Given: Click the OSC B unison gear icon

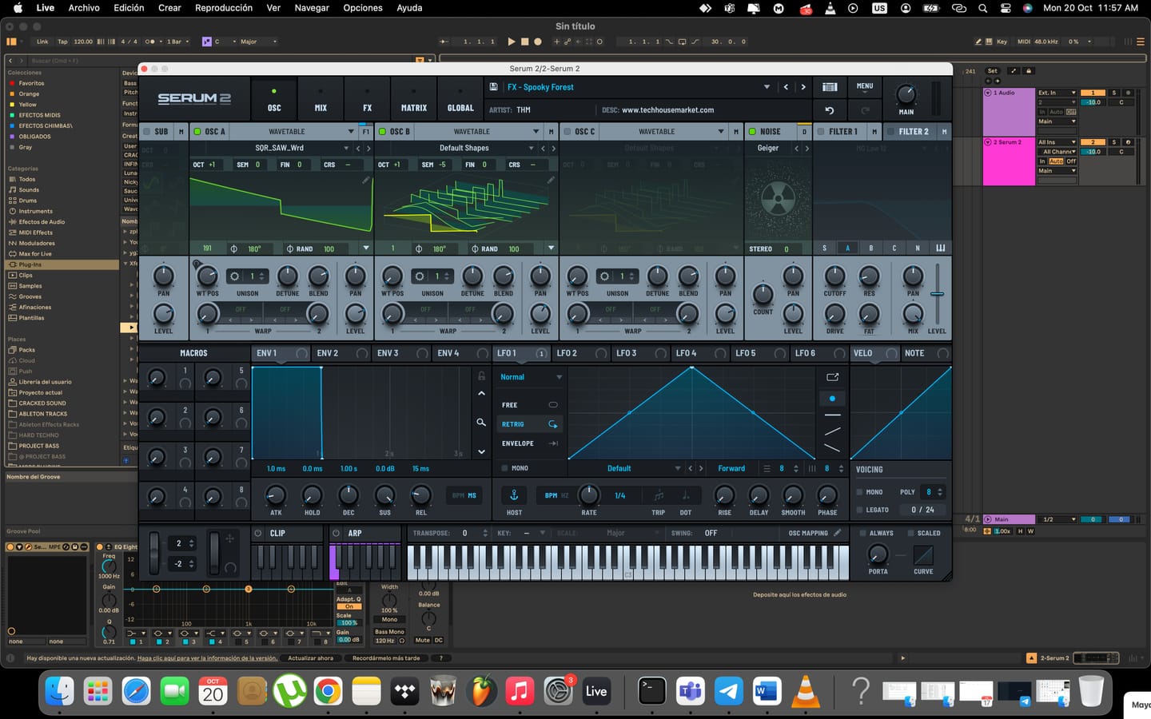Looking at the screenshot, I should (420, 276).
